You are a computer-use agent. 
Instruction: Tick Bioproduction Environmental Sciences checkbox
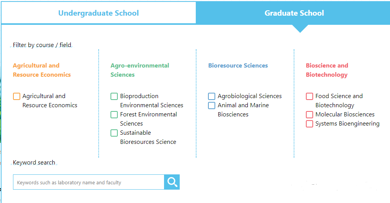coord(114,96)
